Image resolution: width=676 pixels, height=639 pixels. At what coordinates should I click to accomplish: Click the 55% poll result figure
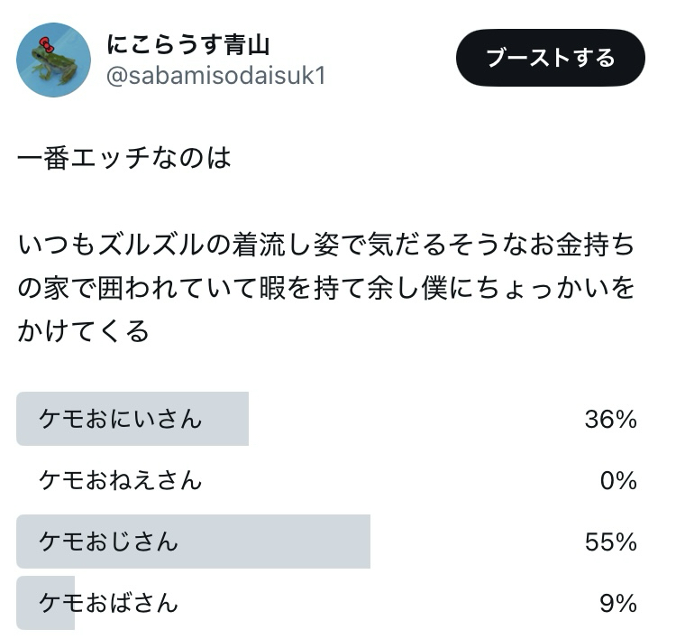pyautogui.click(x=610, y=542)
